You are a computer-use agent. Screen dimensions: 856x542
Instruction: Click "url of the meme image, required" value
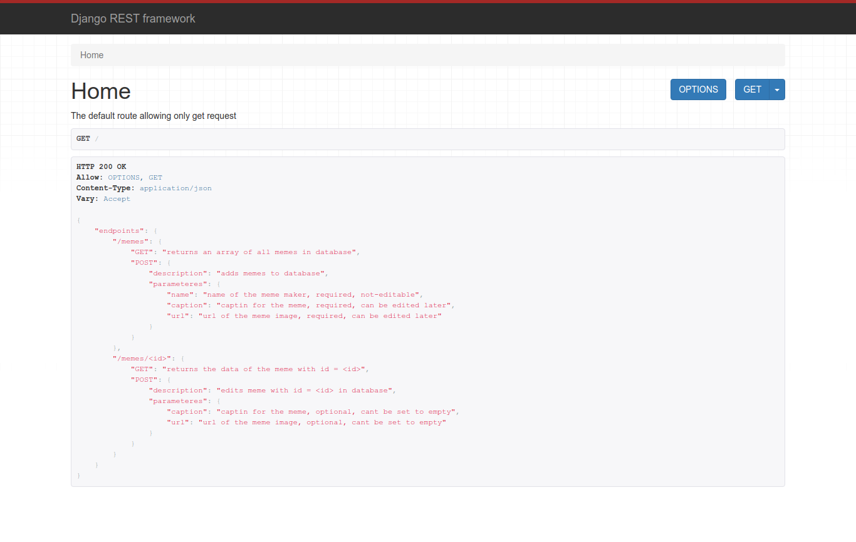[x=320, y=315]
